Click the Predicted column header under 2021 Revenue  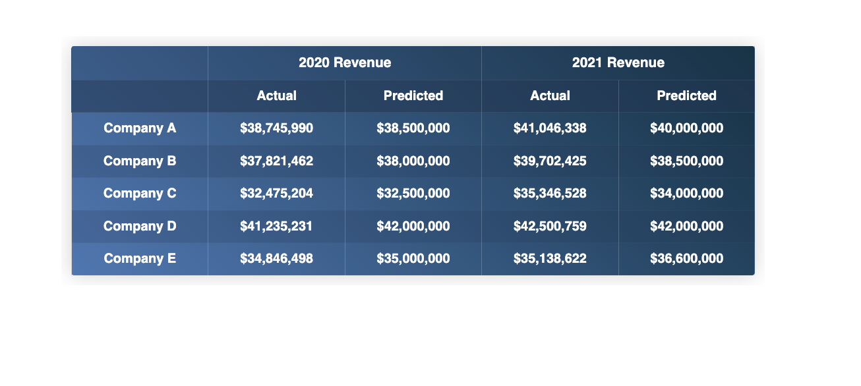(x=687, y=96)
